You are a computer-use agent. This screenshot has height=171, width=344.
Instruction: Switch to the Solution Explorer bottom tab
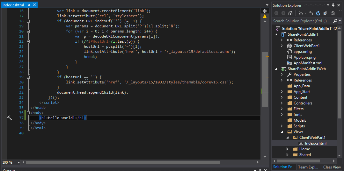284,167
